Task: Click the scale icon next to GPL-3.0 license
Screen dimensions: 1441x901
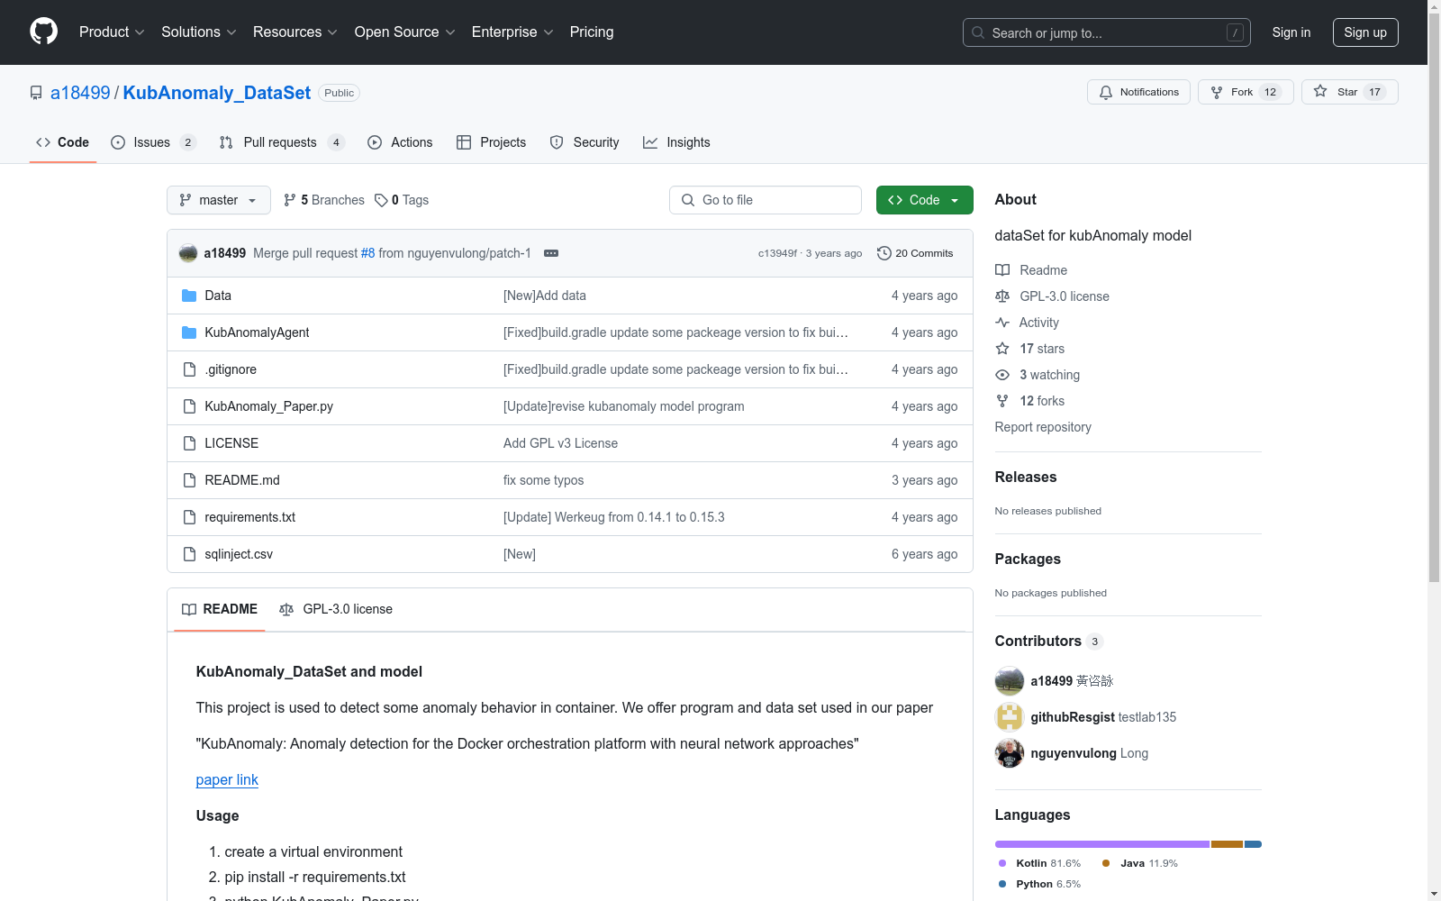Action: click(1002, 296)
